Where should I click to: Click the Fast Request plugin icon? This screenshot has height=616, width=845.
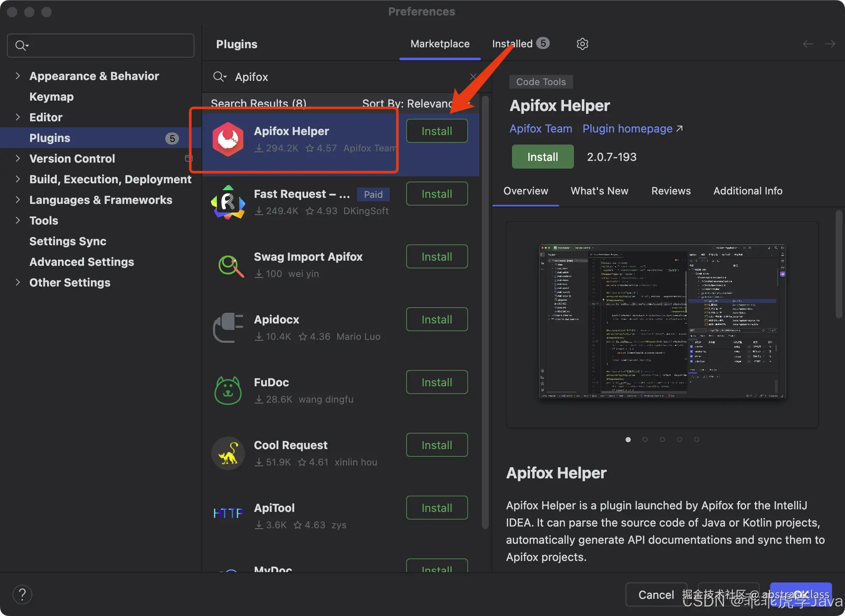click(228, 202)
